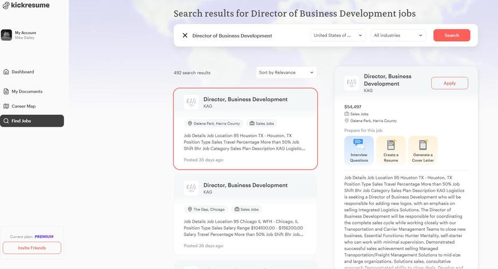Click Sales Jobs briefcase icon in detail panel
Image resolution: width=498 pixels, height=269 pixels.
tap(346, 114)
